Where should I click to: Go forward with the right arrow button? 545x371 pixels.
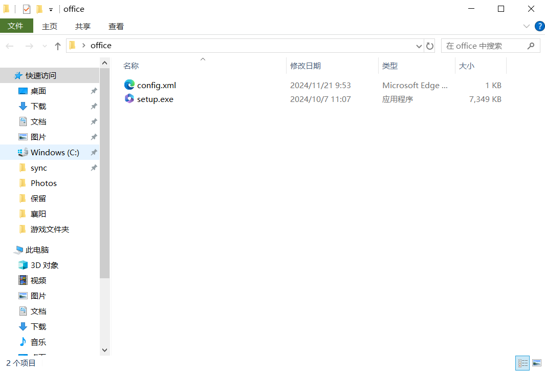point(29,46)
